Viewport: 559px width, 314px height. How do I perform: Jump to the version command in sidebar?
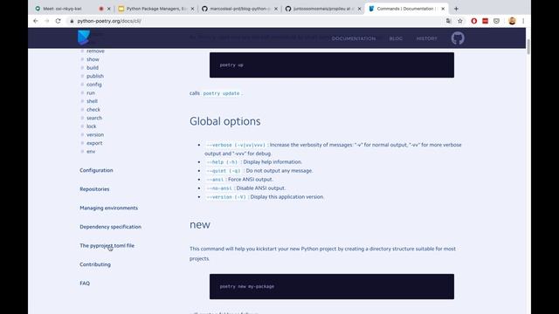tap(95, 134)
